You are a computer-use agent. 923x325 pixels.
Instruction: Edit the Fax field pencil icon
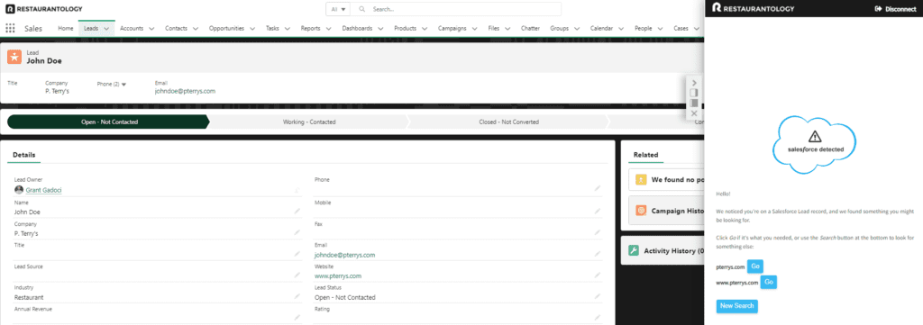598,233
